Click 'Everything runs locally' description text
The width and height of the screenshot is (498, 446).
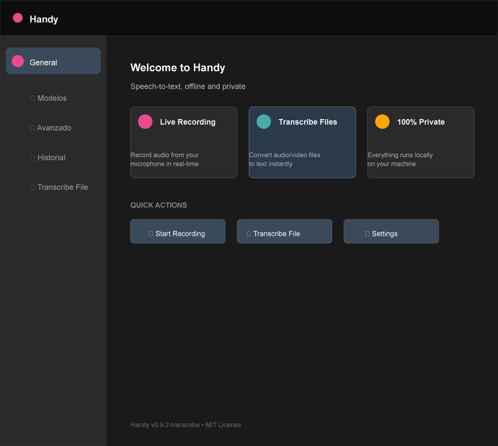tap(400, 159)
